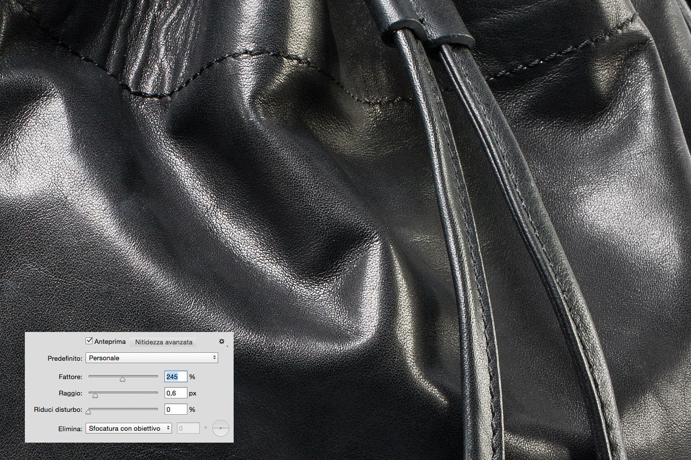Screen dimensions: 691x460
Task: Click the Nitidezza avanzata title label
Action: point(164,342)
